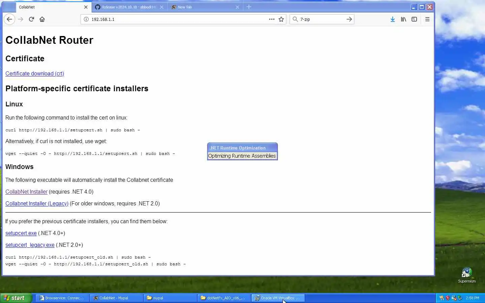Close the New Tab tab

click(x=237, y=7)
